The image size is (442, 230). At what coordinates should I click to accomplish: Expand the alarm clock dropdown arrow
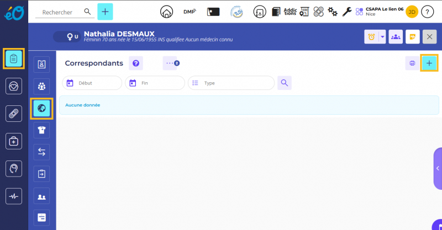[x=381, y=37]
